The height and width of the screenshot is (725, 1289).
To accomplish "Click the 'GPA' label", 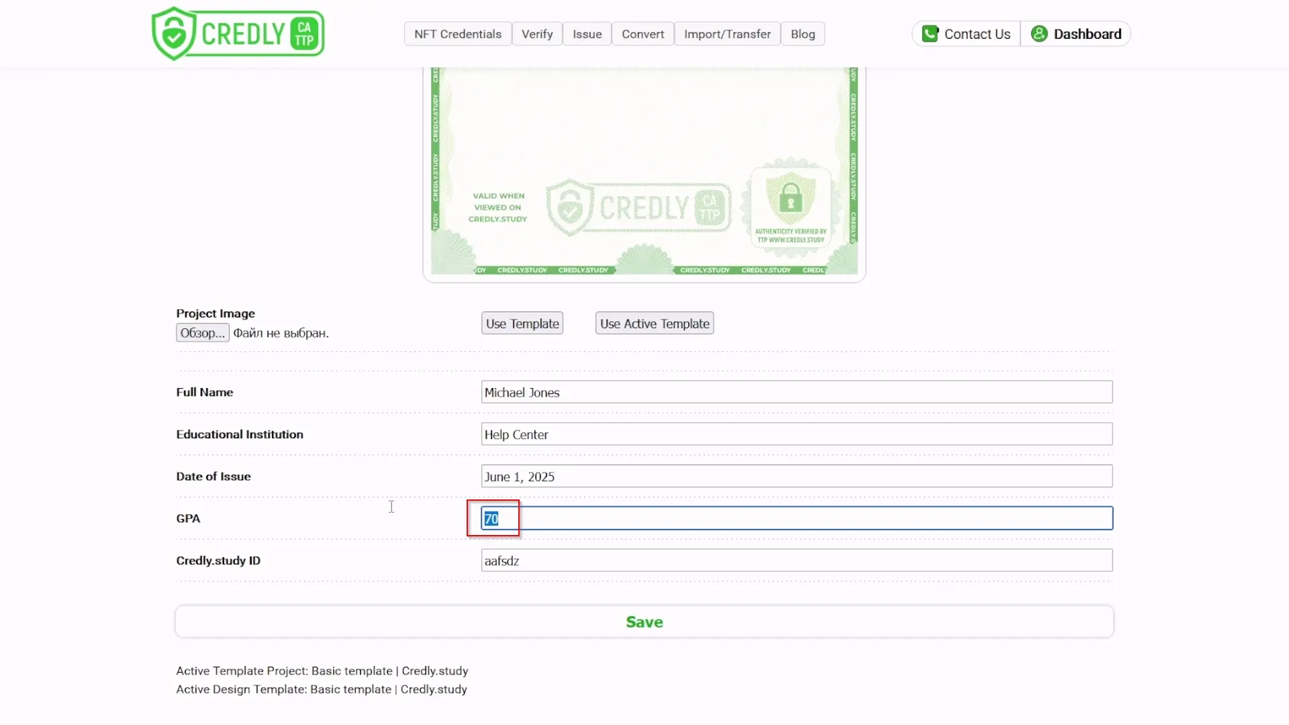I will [188, 518].
